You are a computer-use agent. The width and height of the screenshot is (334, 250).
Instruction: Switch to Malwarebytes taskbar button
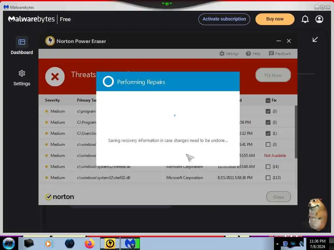(x=130, y=243)
